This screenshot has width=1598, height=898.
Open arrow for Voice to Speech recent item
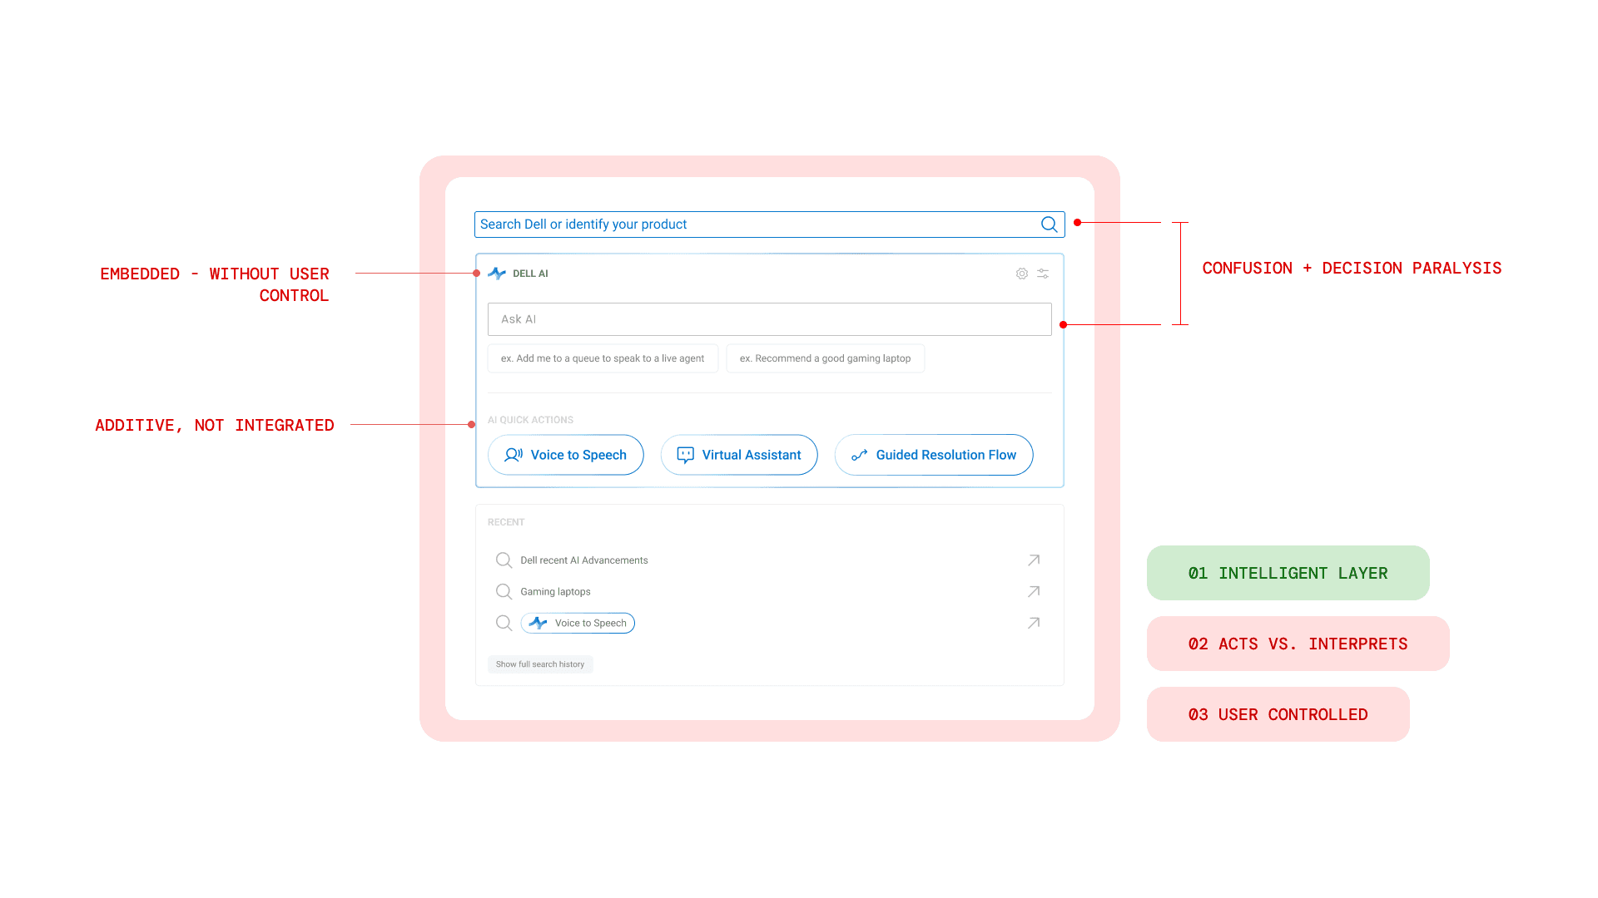[1034, 623]
